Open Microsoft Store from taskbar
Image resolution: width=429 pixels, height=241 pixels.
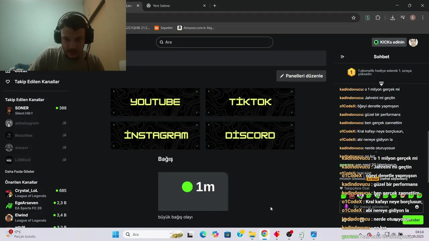[x=228, y=234]
